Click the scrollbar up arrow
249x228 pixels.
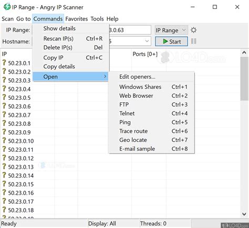(x=244, y=53)
